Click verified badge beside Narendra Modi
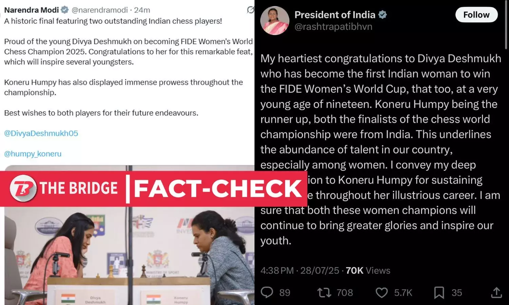Image resolution: width=509 pixels, height=305 pixels. (x=64, y=10)
